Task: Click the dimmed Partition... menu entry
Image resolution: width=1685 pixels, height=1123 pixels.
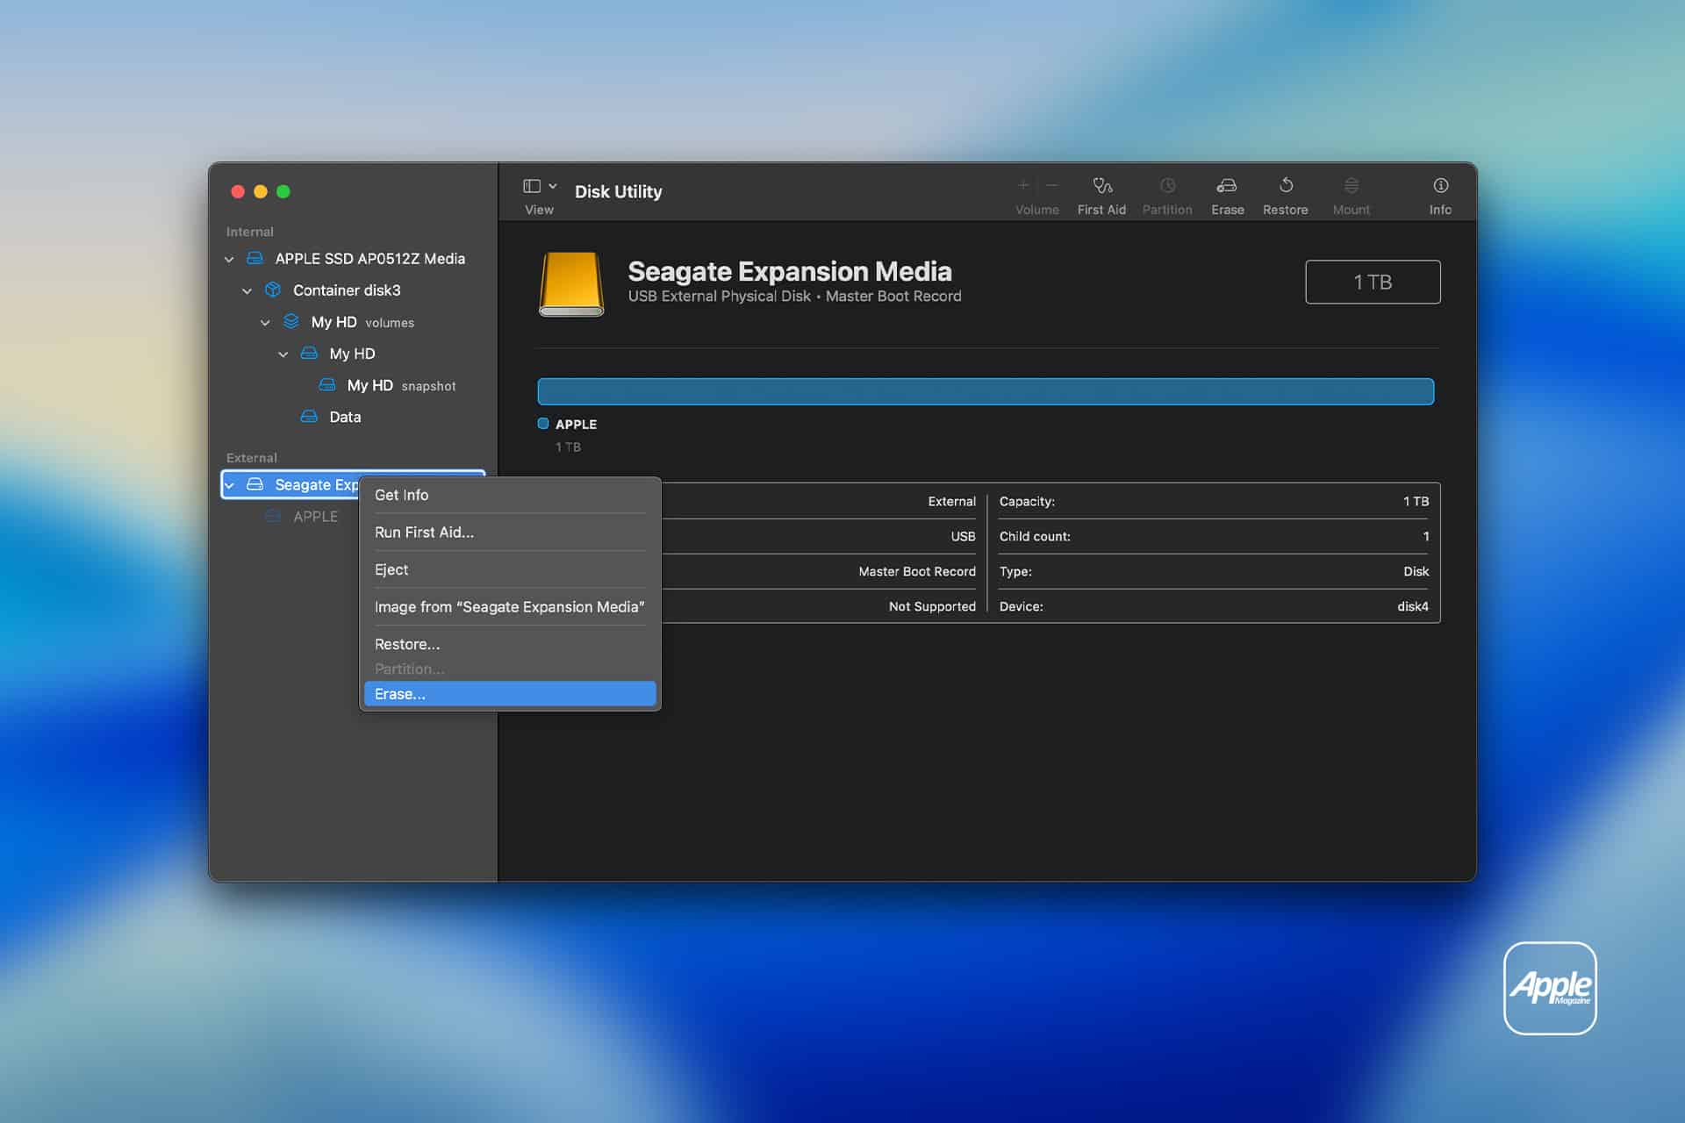Action: [x=510, y=669]
